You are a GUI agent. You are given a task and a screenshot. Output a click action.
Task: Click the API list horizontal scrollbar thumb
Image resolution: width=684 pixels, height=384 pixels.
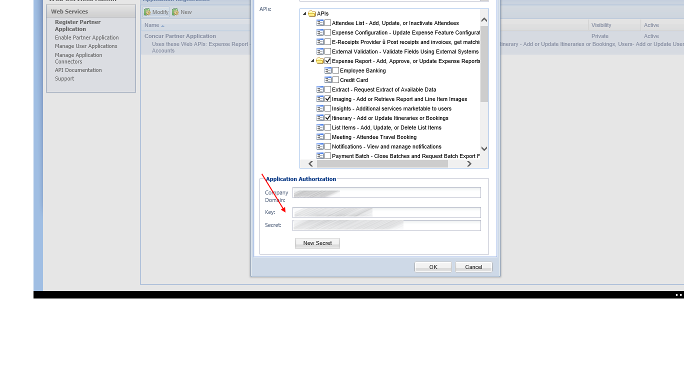click(x=382, y=164)
